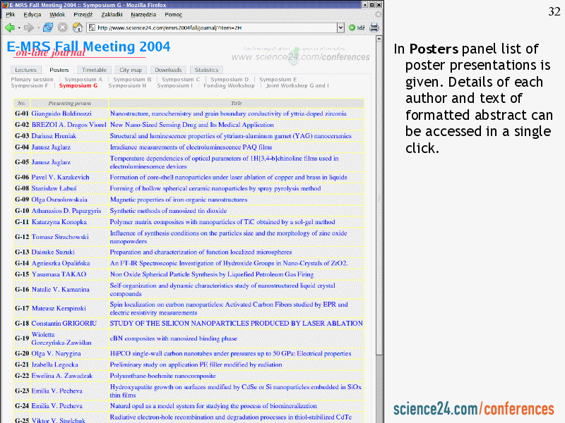Click the Stop loading icon

pyautogui.click(x=62, y=27)
